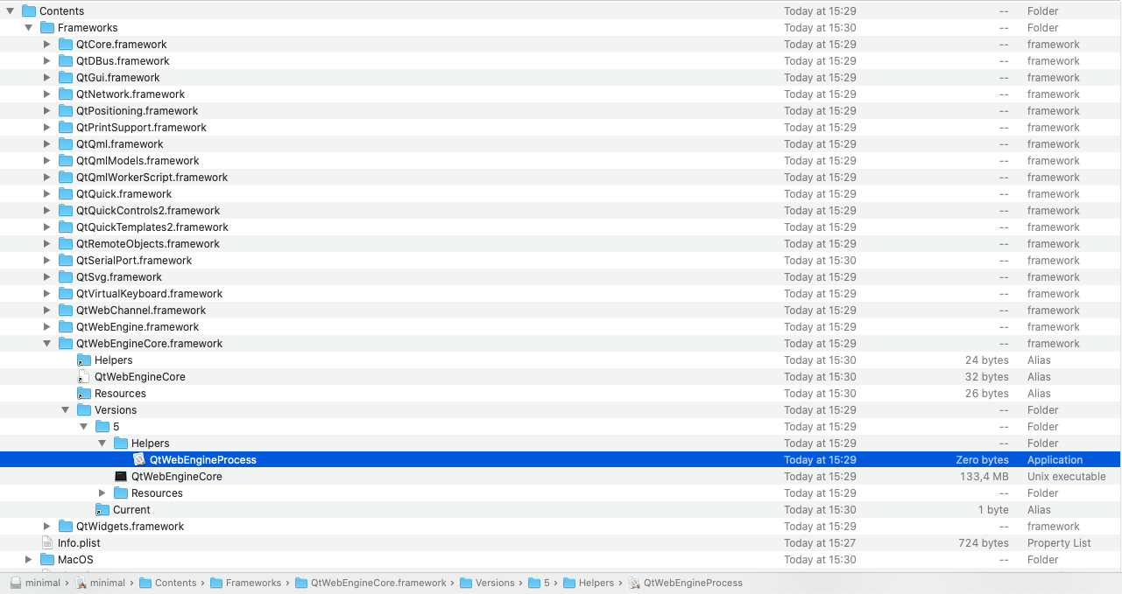This screenshot has width=1122, height=594.
Task: Expand QtVirtualKeyboard.framework
Action: click(x=47, y=294)
